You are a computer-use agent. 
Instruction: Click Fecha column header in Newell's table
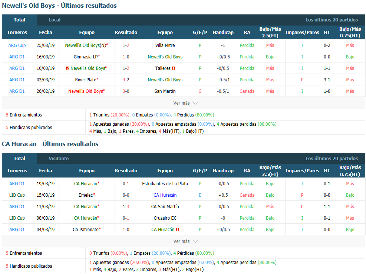point(46,33)
